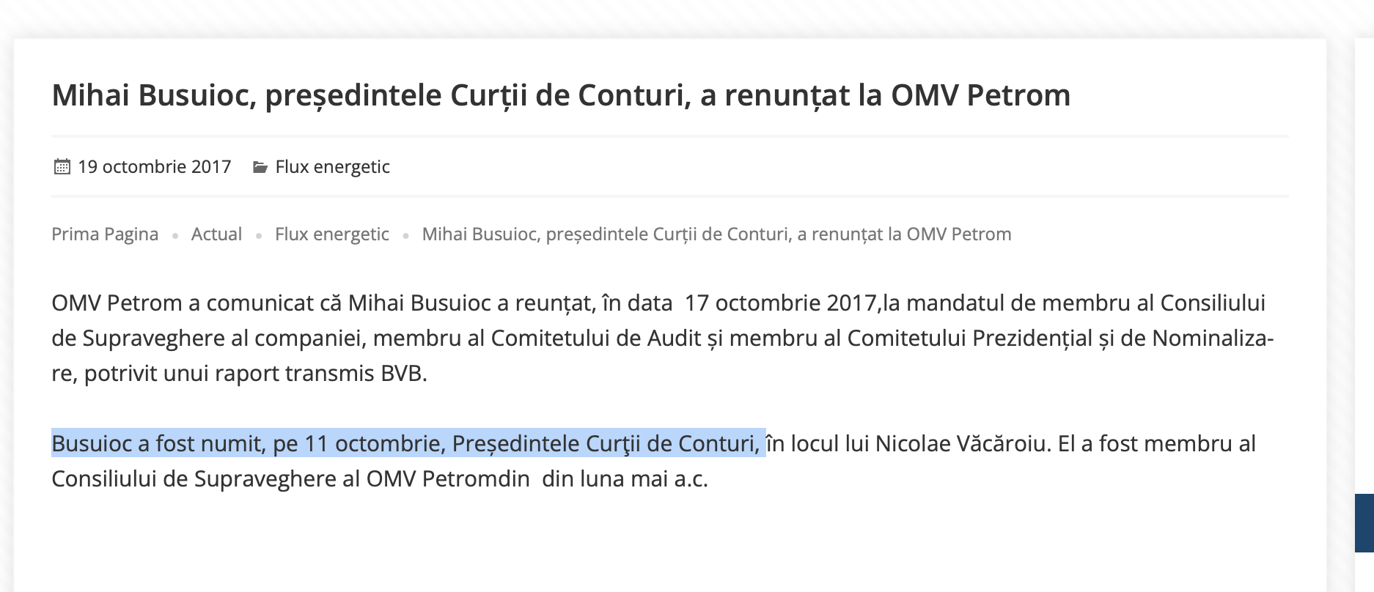Image resolution: width=1374 pixels, height=592 pixels.
Task: Click the name Nicolae Văcăroiu in text
Action: pyautogui.click(x=963, y=444)
